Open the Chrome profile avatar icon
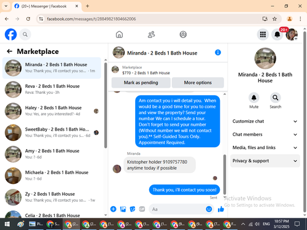The height and width of the screenshot is (230, 307). click(289, 19)
